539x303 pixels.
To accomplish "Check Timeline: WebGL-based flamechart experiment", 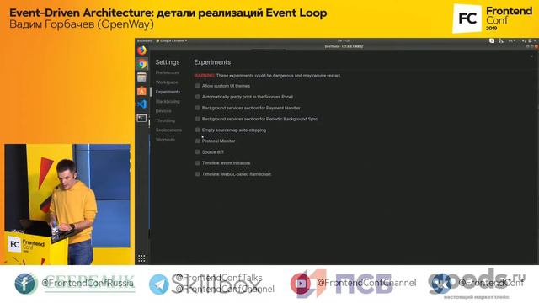I will point(198,174).
